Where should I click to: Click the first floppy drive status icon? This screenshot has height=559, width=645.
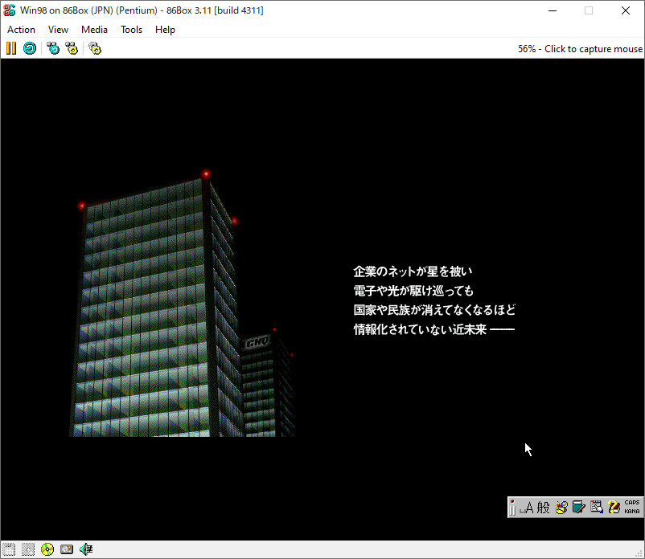tap(9, 549)
